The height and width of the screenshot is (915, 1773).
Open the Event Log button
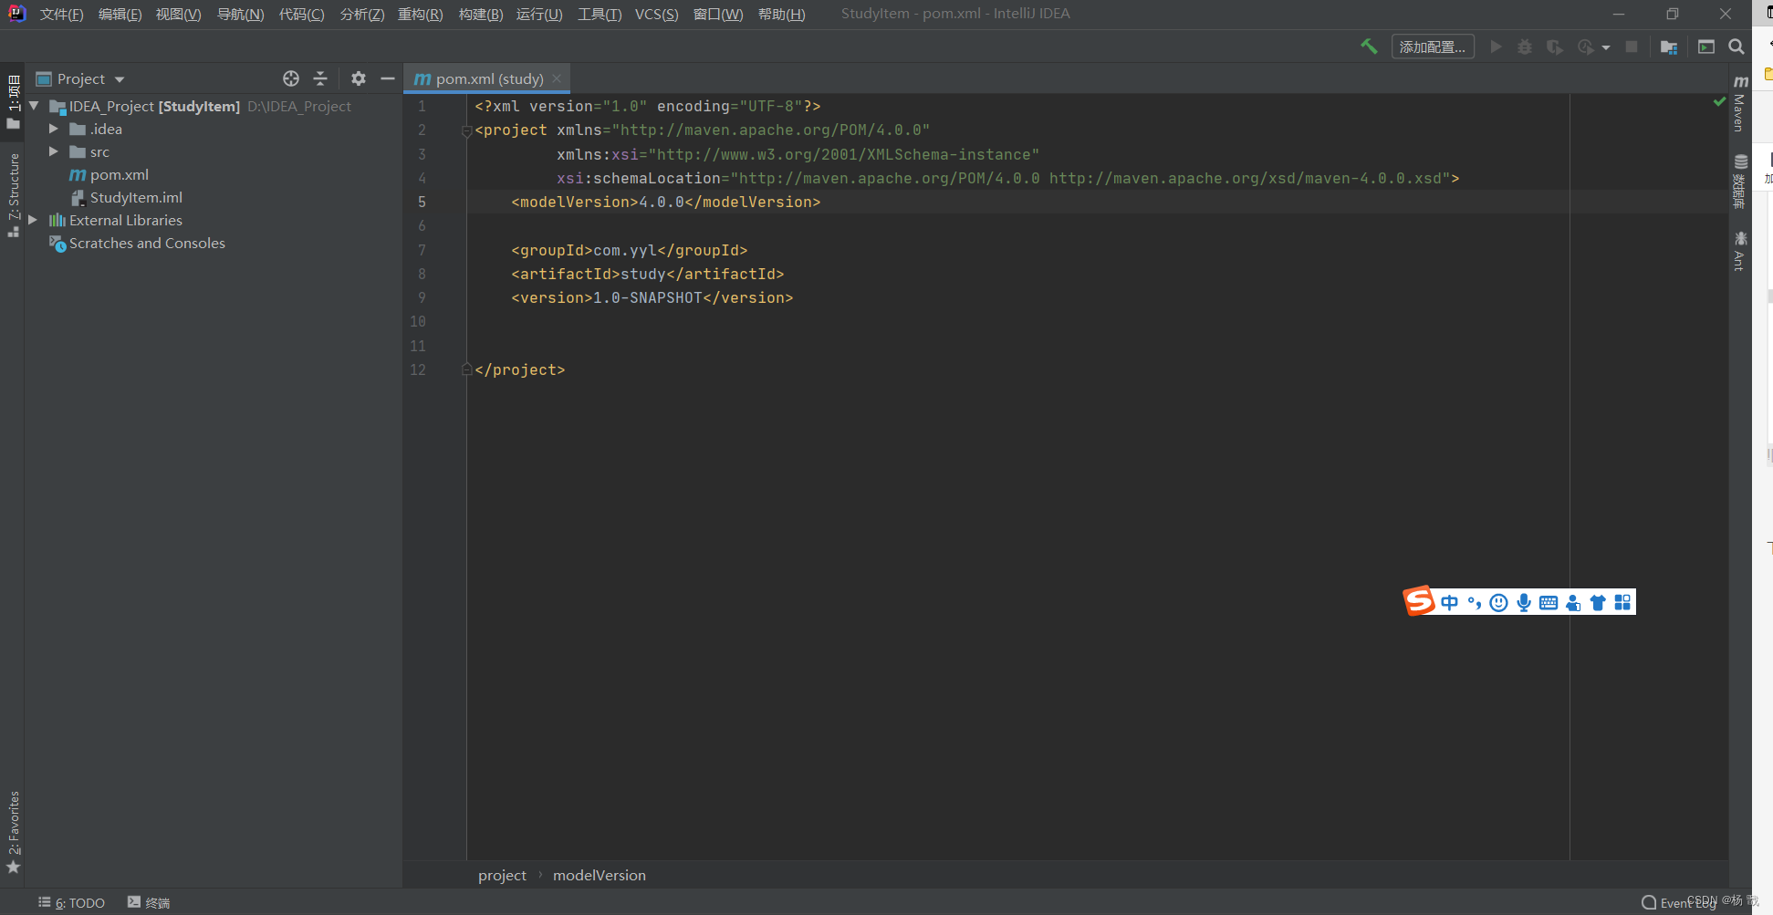pyautogui.click(x=1678, y=903)
